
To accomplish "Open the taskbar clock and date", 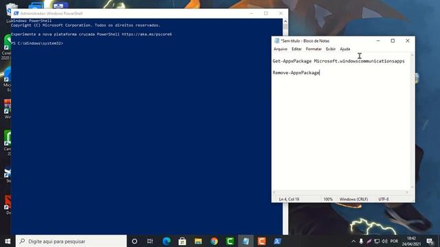I will pyautogui.click(x=411, y=241).
